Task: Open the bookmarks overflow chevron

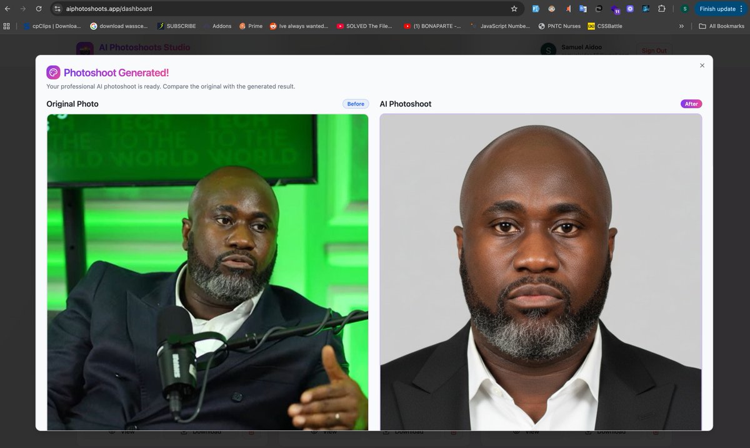Action: (681, 26)
